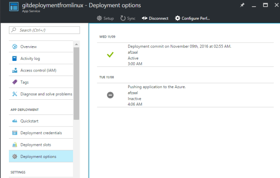This screenshot has height=178, width=280.
Task: Open the Tags menu item
Action: tap(41, 82)
